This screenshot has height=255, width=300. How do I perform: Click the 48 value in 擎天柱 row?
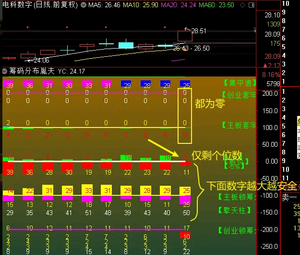tap(108, 213)
